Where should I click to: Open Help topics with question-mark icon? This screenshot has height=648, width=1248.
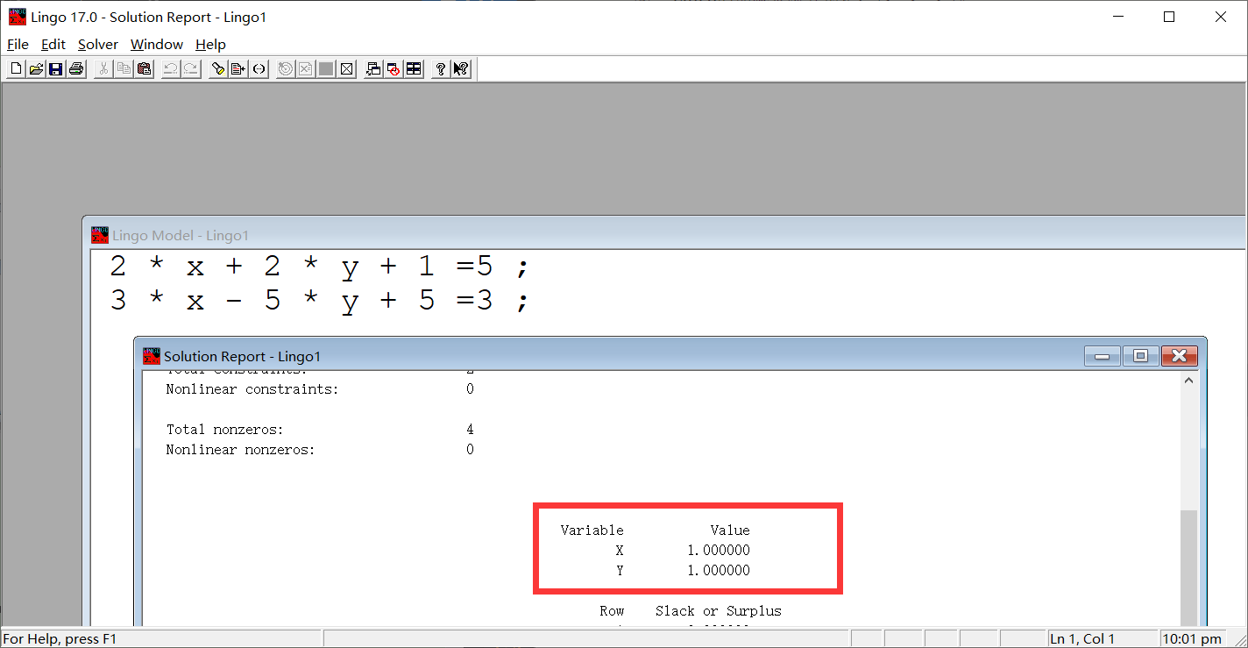441,69
